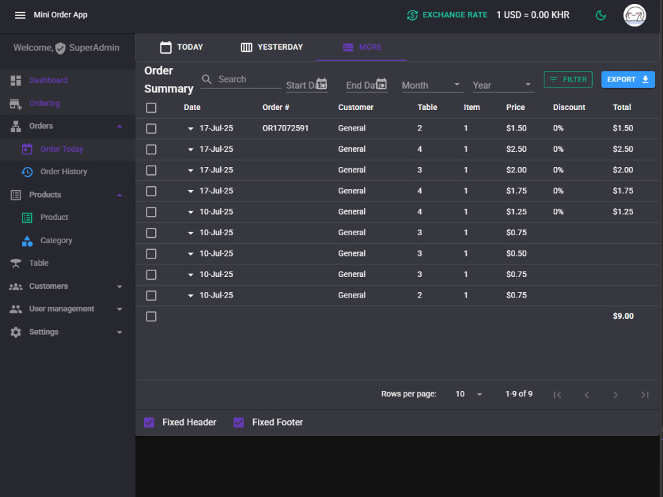Open the Order Today link
This screenshot has width=663, height=497.
click(62, 149)
